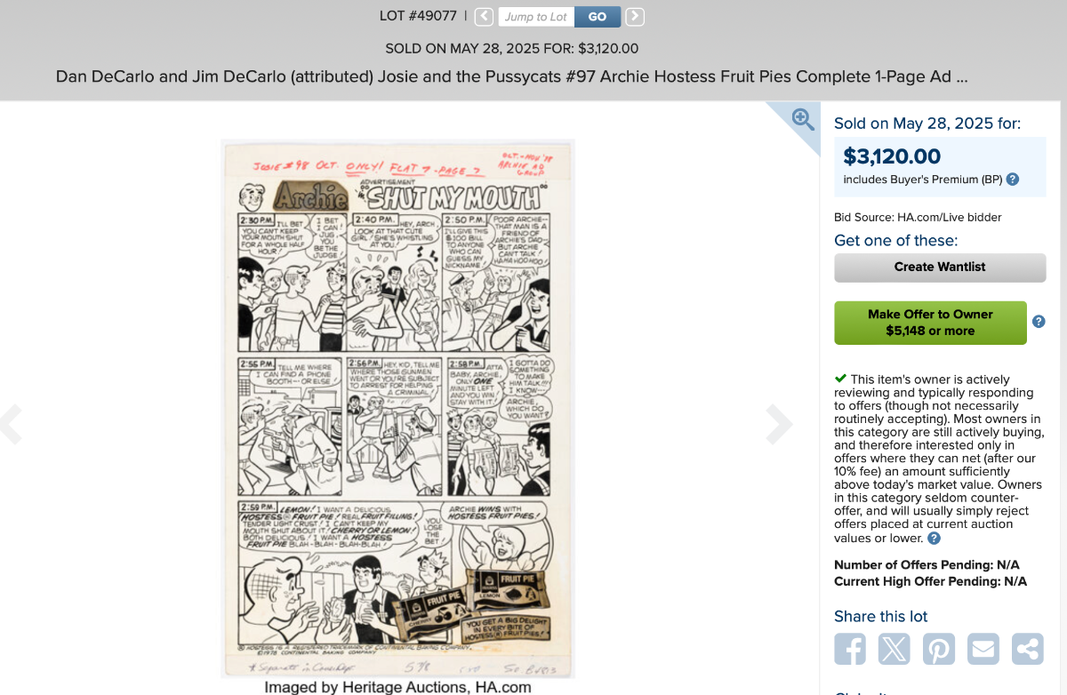Click the Jump to Lot field
1067x695 pixels.
click(536, 17)
